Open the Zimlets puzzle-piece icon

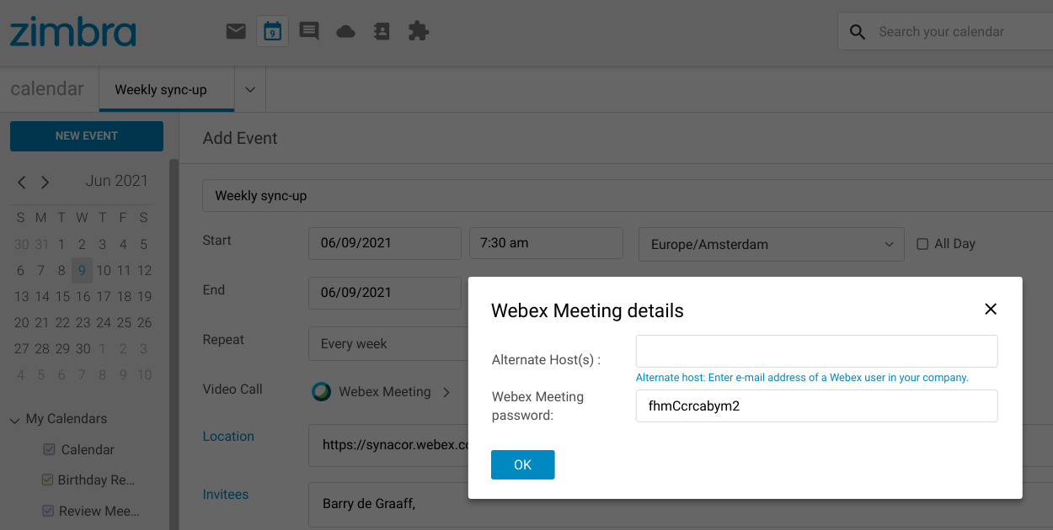(x=418, y=32)
